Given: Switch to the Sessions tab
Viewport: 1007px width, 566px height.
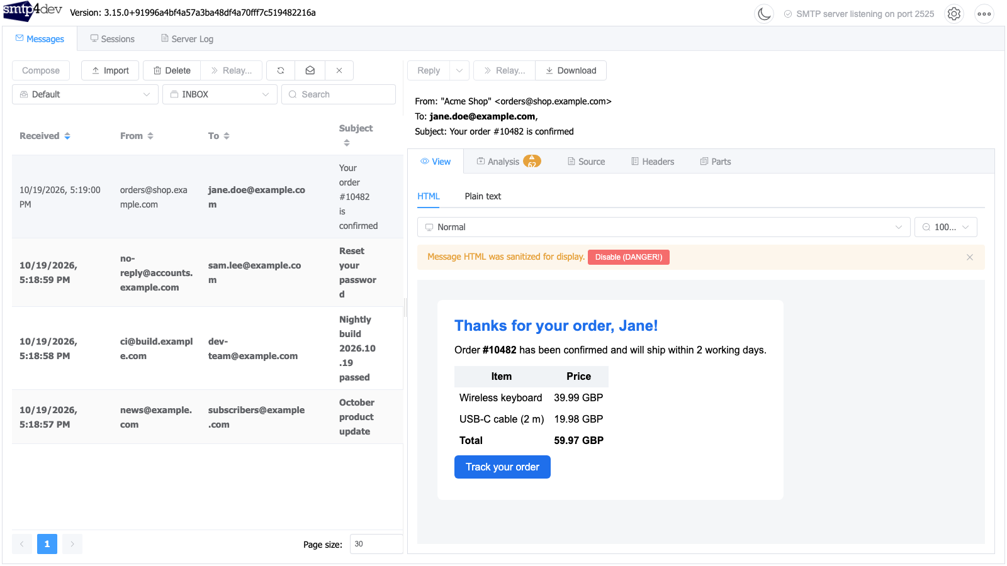Looking at the screenshot, I should pyautogui.click(x=112, y=39).
